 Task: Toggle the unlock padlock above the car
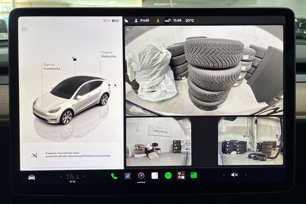[74, 59]
